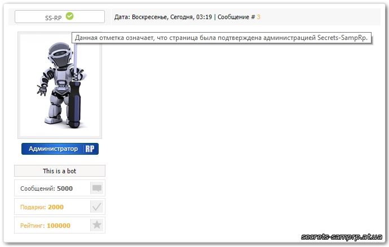Click the post date Воскресенье, Сегодня, 03:19
This screenshot has width=389, height=247.
point(172,17)
